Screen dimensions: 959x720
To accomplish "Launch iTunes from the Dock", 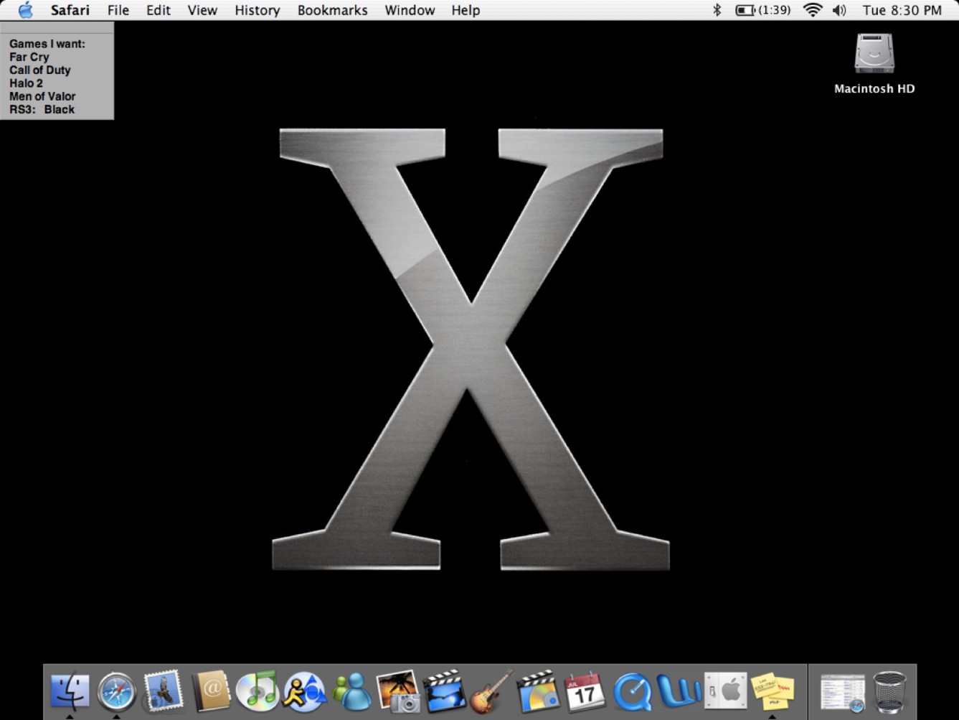I will pos(257,691).
